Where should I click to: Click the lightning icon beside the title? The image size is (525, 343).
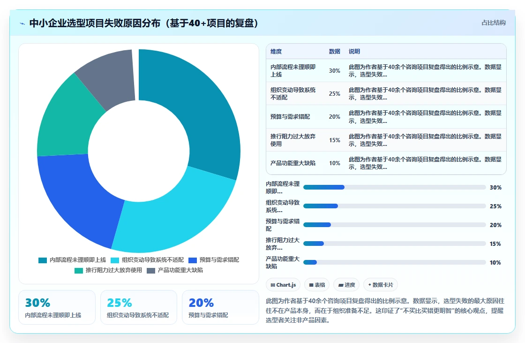[22, 23]
